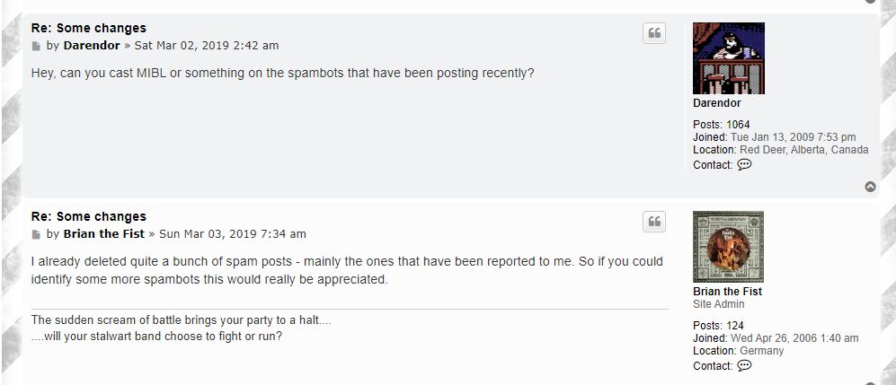Click Darendor's message text about MIBL
Screen dimensions: 896x385
pos(282,73)
